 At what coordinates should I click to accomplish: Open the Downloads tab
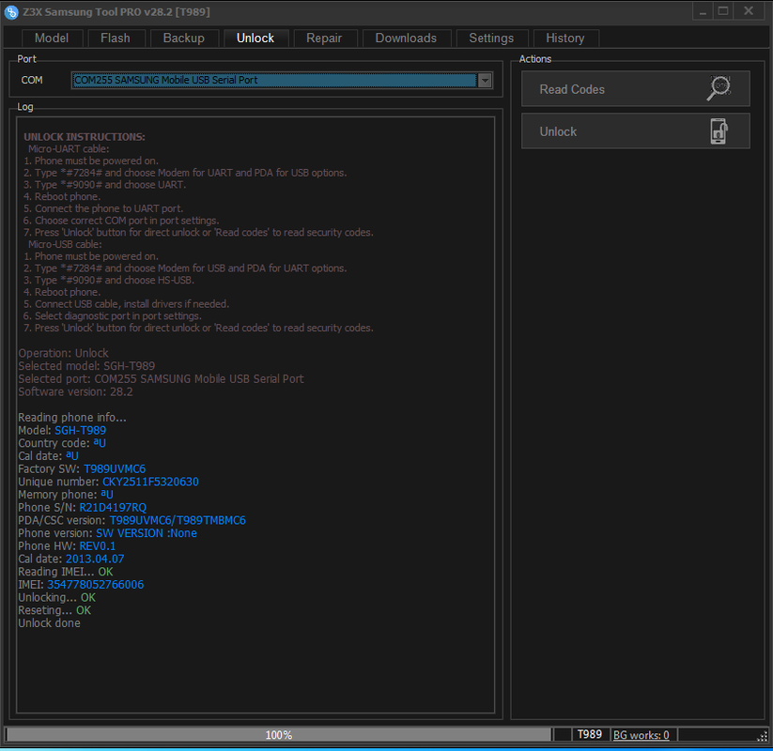coord(406,38)
